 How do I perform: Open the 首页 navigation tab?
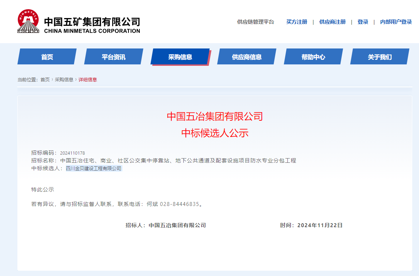47,57
